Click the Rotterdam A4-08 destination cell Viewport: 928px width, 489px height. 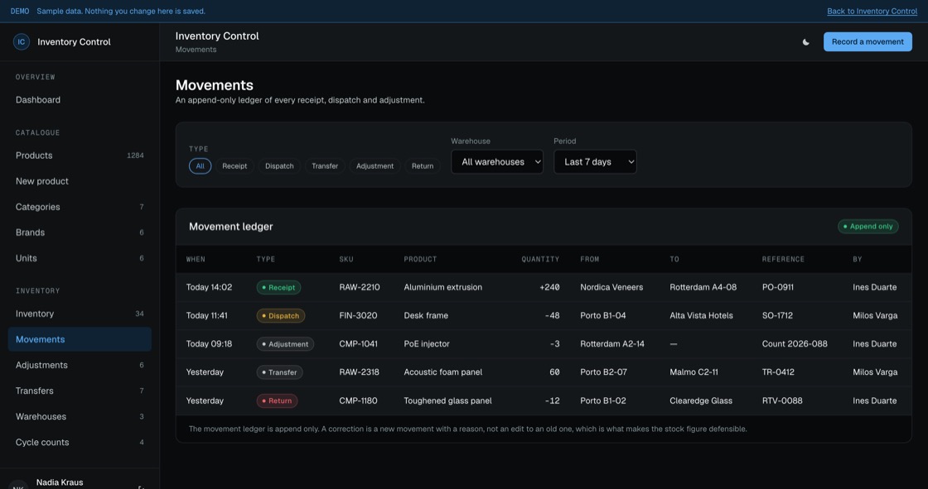[x=703, y=287]
